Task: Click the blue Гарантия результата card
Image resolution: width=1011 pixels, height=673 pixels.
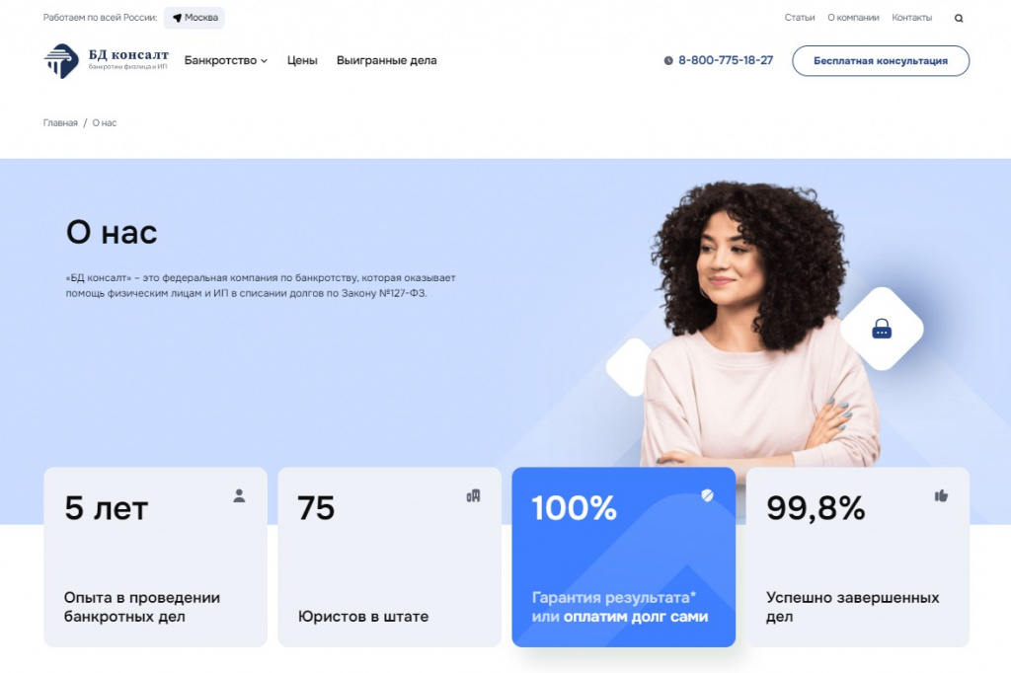Action: 624,557
